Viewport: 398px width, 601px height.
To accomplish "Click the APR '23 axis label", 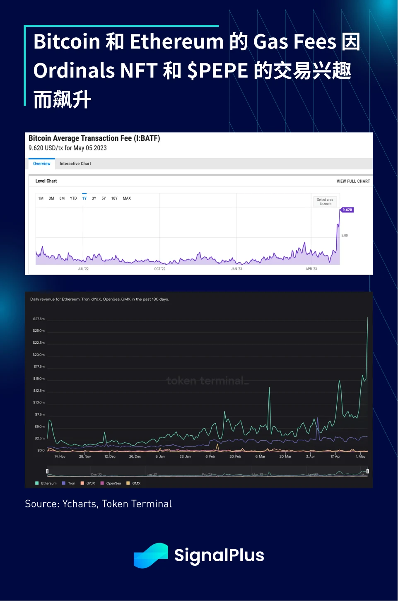I will pyautogui.click(x=311, y=269).
